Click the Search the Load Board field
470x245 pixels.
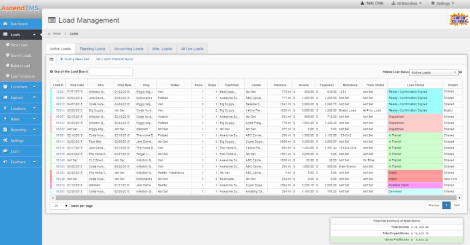[x=111, y=71]
